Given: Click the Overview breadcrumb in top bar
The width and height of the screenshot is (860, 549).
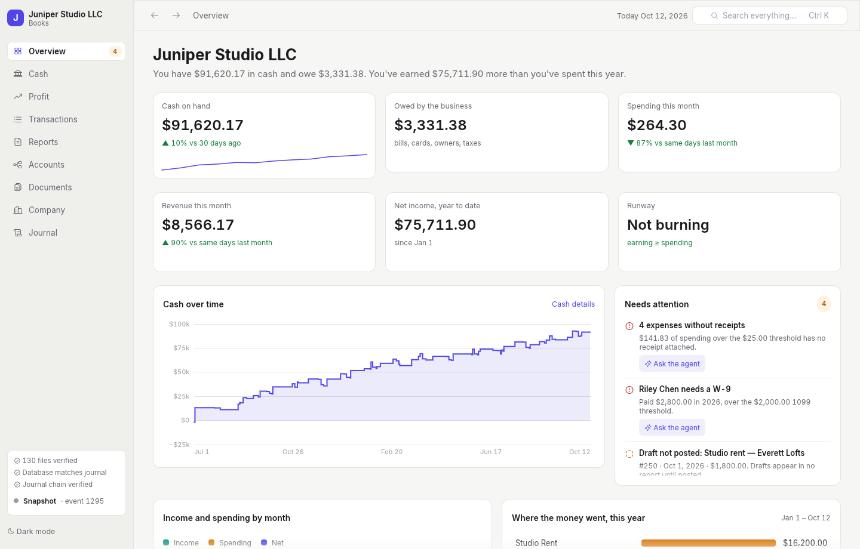Looking at the screenshot, I should 211,16.
